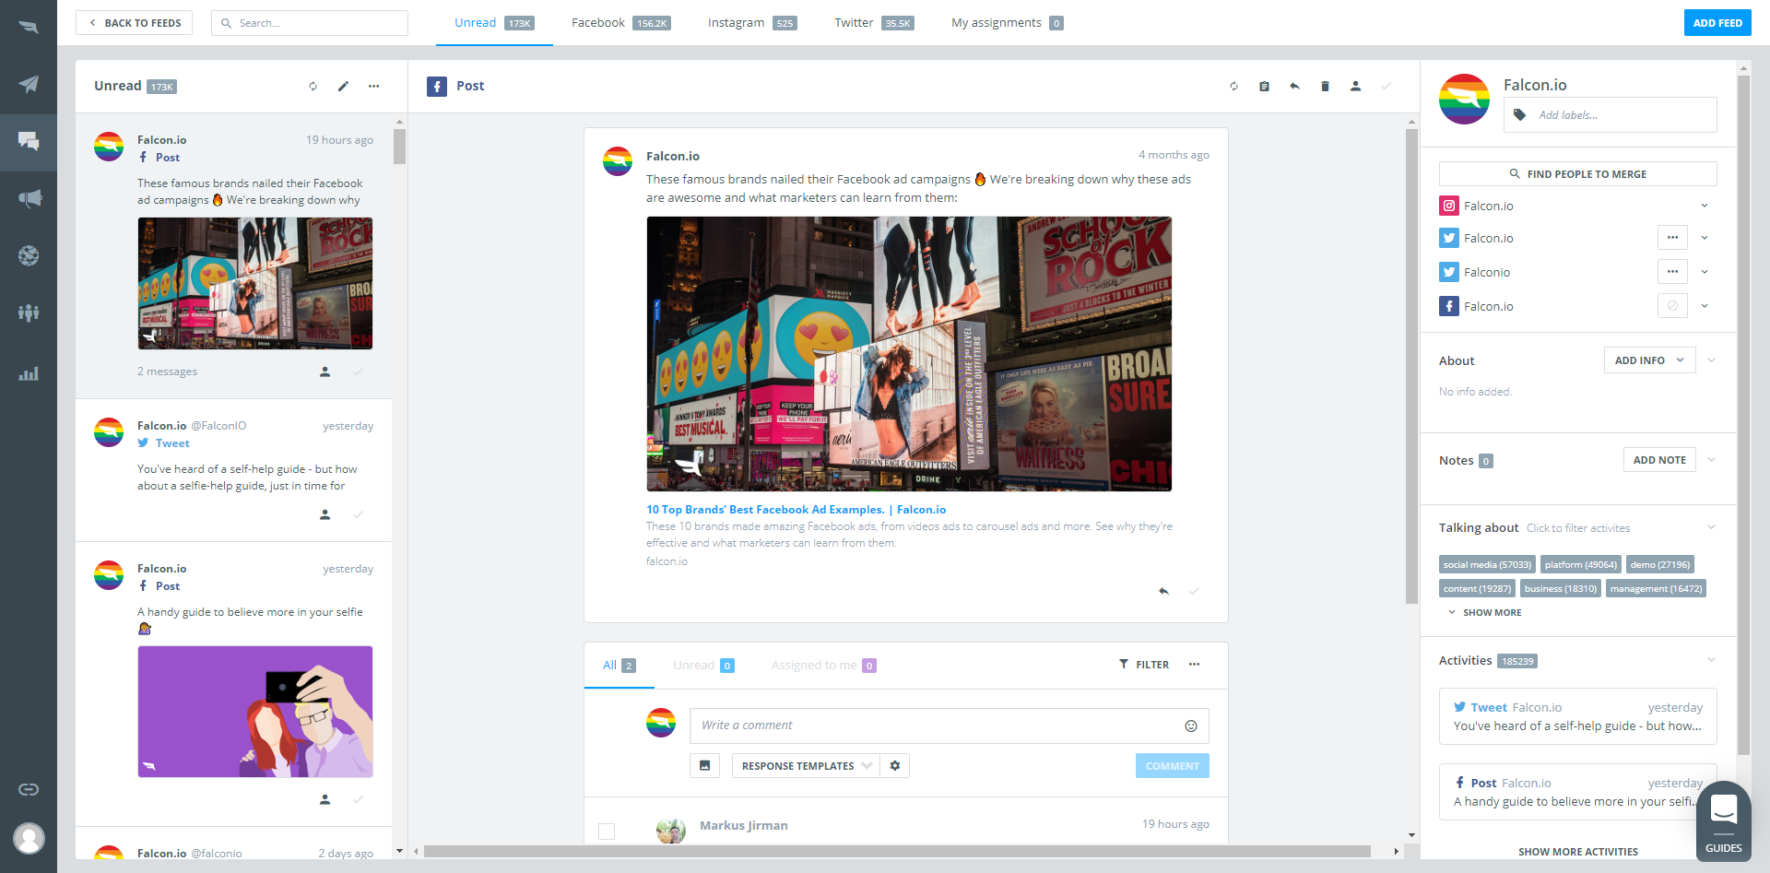Open Unread feed more options menu
1770x873 pixels.
tap(373, 86)
